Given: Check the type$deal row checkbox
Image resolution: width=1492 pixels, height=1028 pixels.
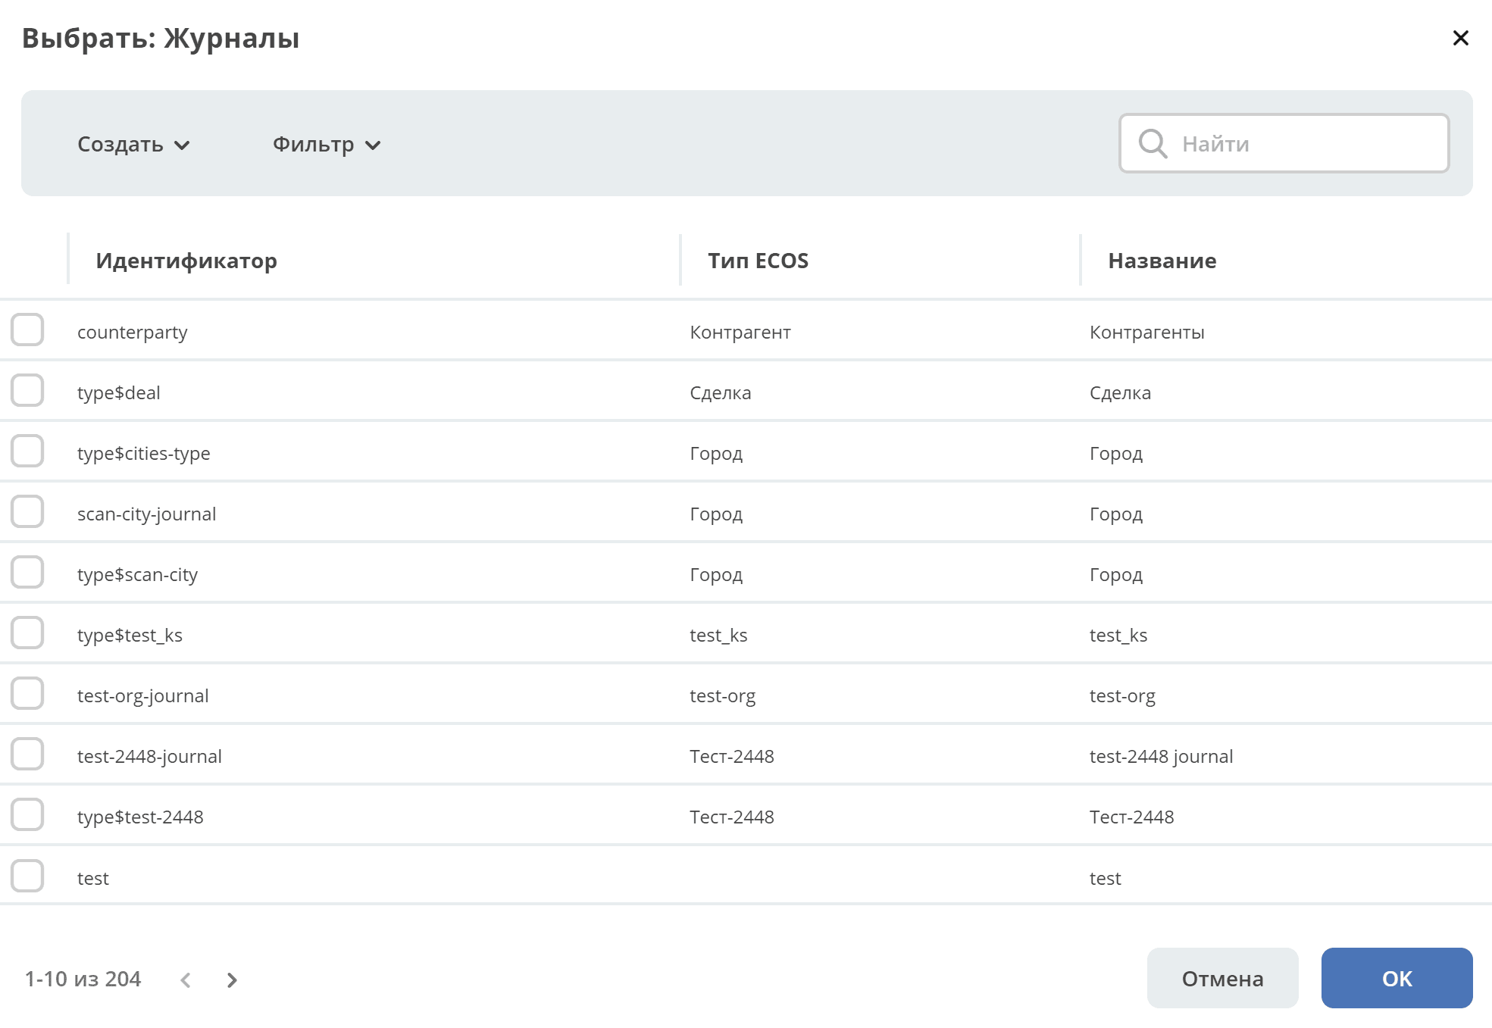Looking at the screenshot, I should pyautogui.click(x=27, y=391).
